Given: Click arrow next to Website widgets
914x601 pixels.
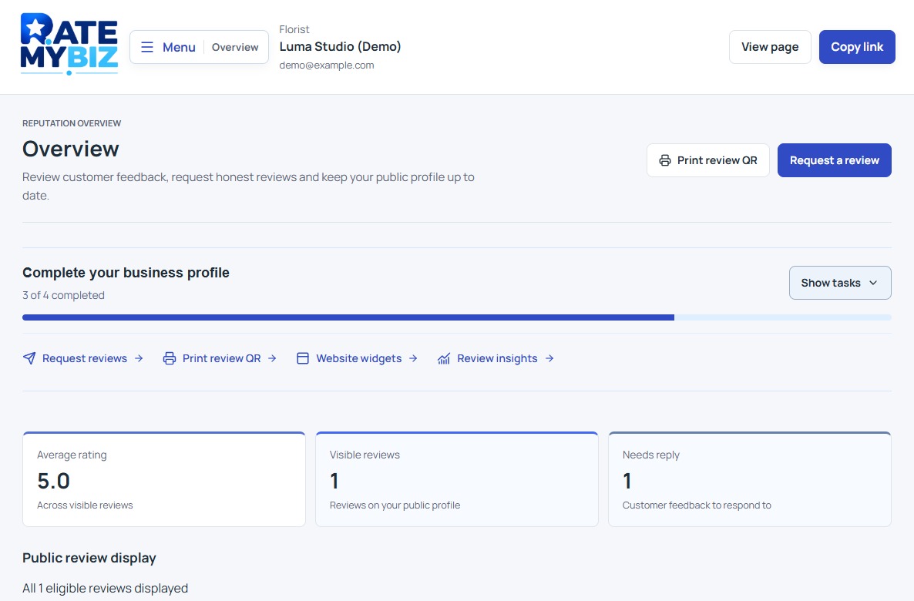Looking at the screenshot, I should click(413, 358).
